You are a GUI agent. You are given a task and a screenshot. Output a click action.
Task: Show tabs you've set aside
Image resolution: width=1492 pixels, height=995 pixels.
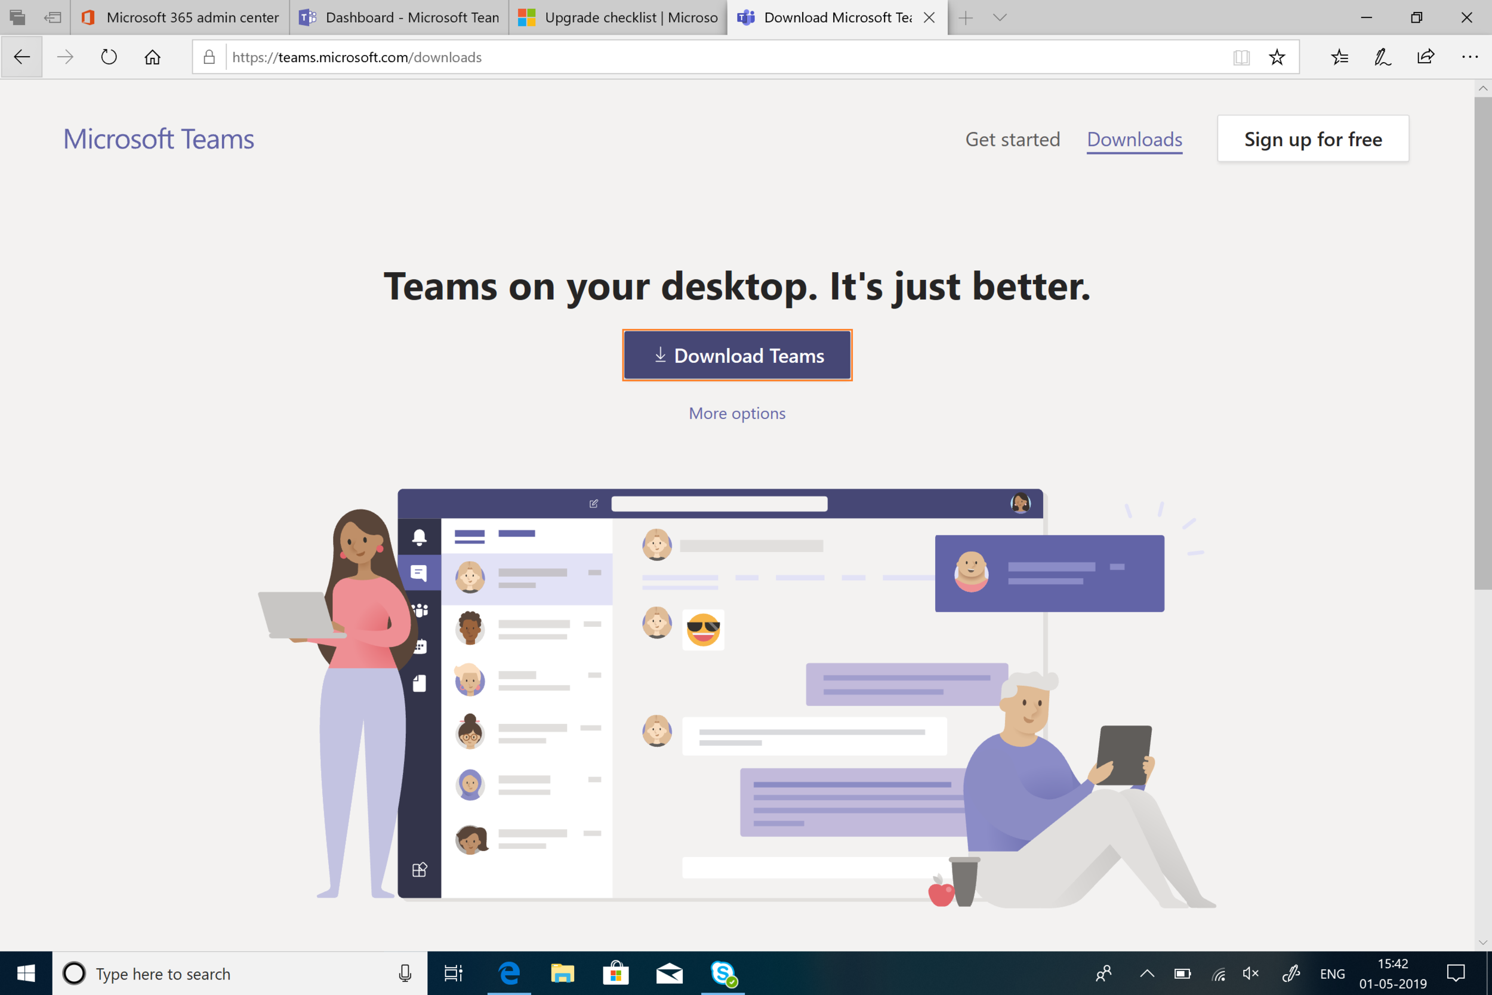click(x=18, y=18)
